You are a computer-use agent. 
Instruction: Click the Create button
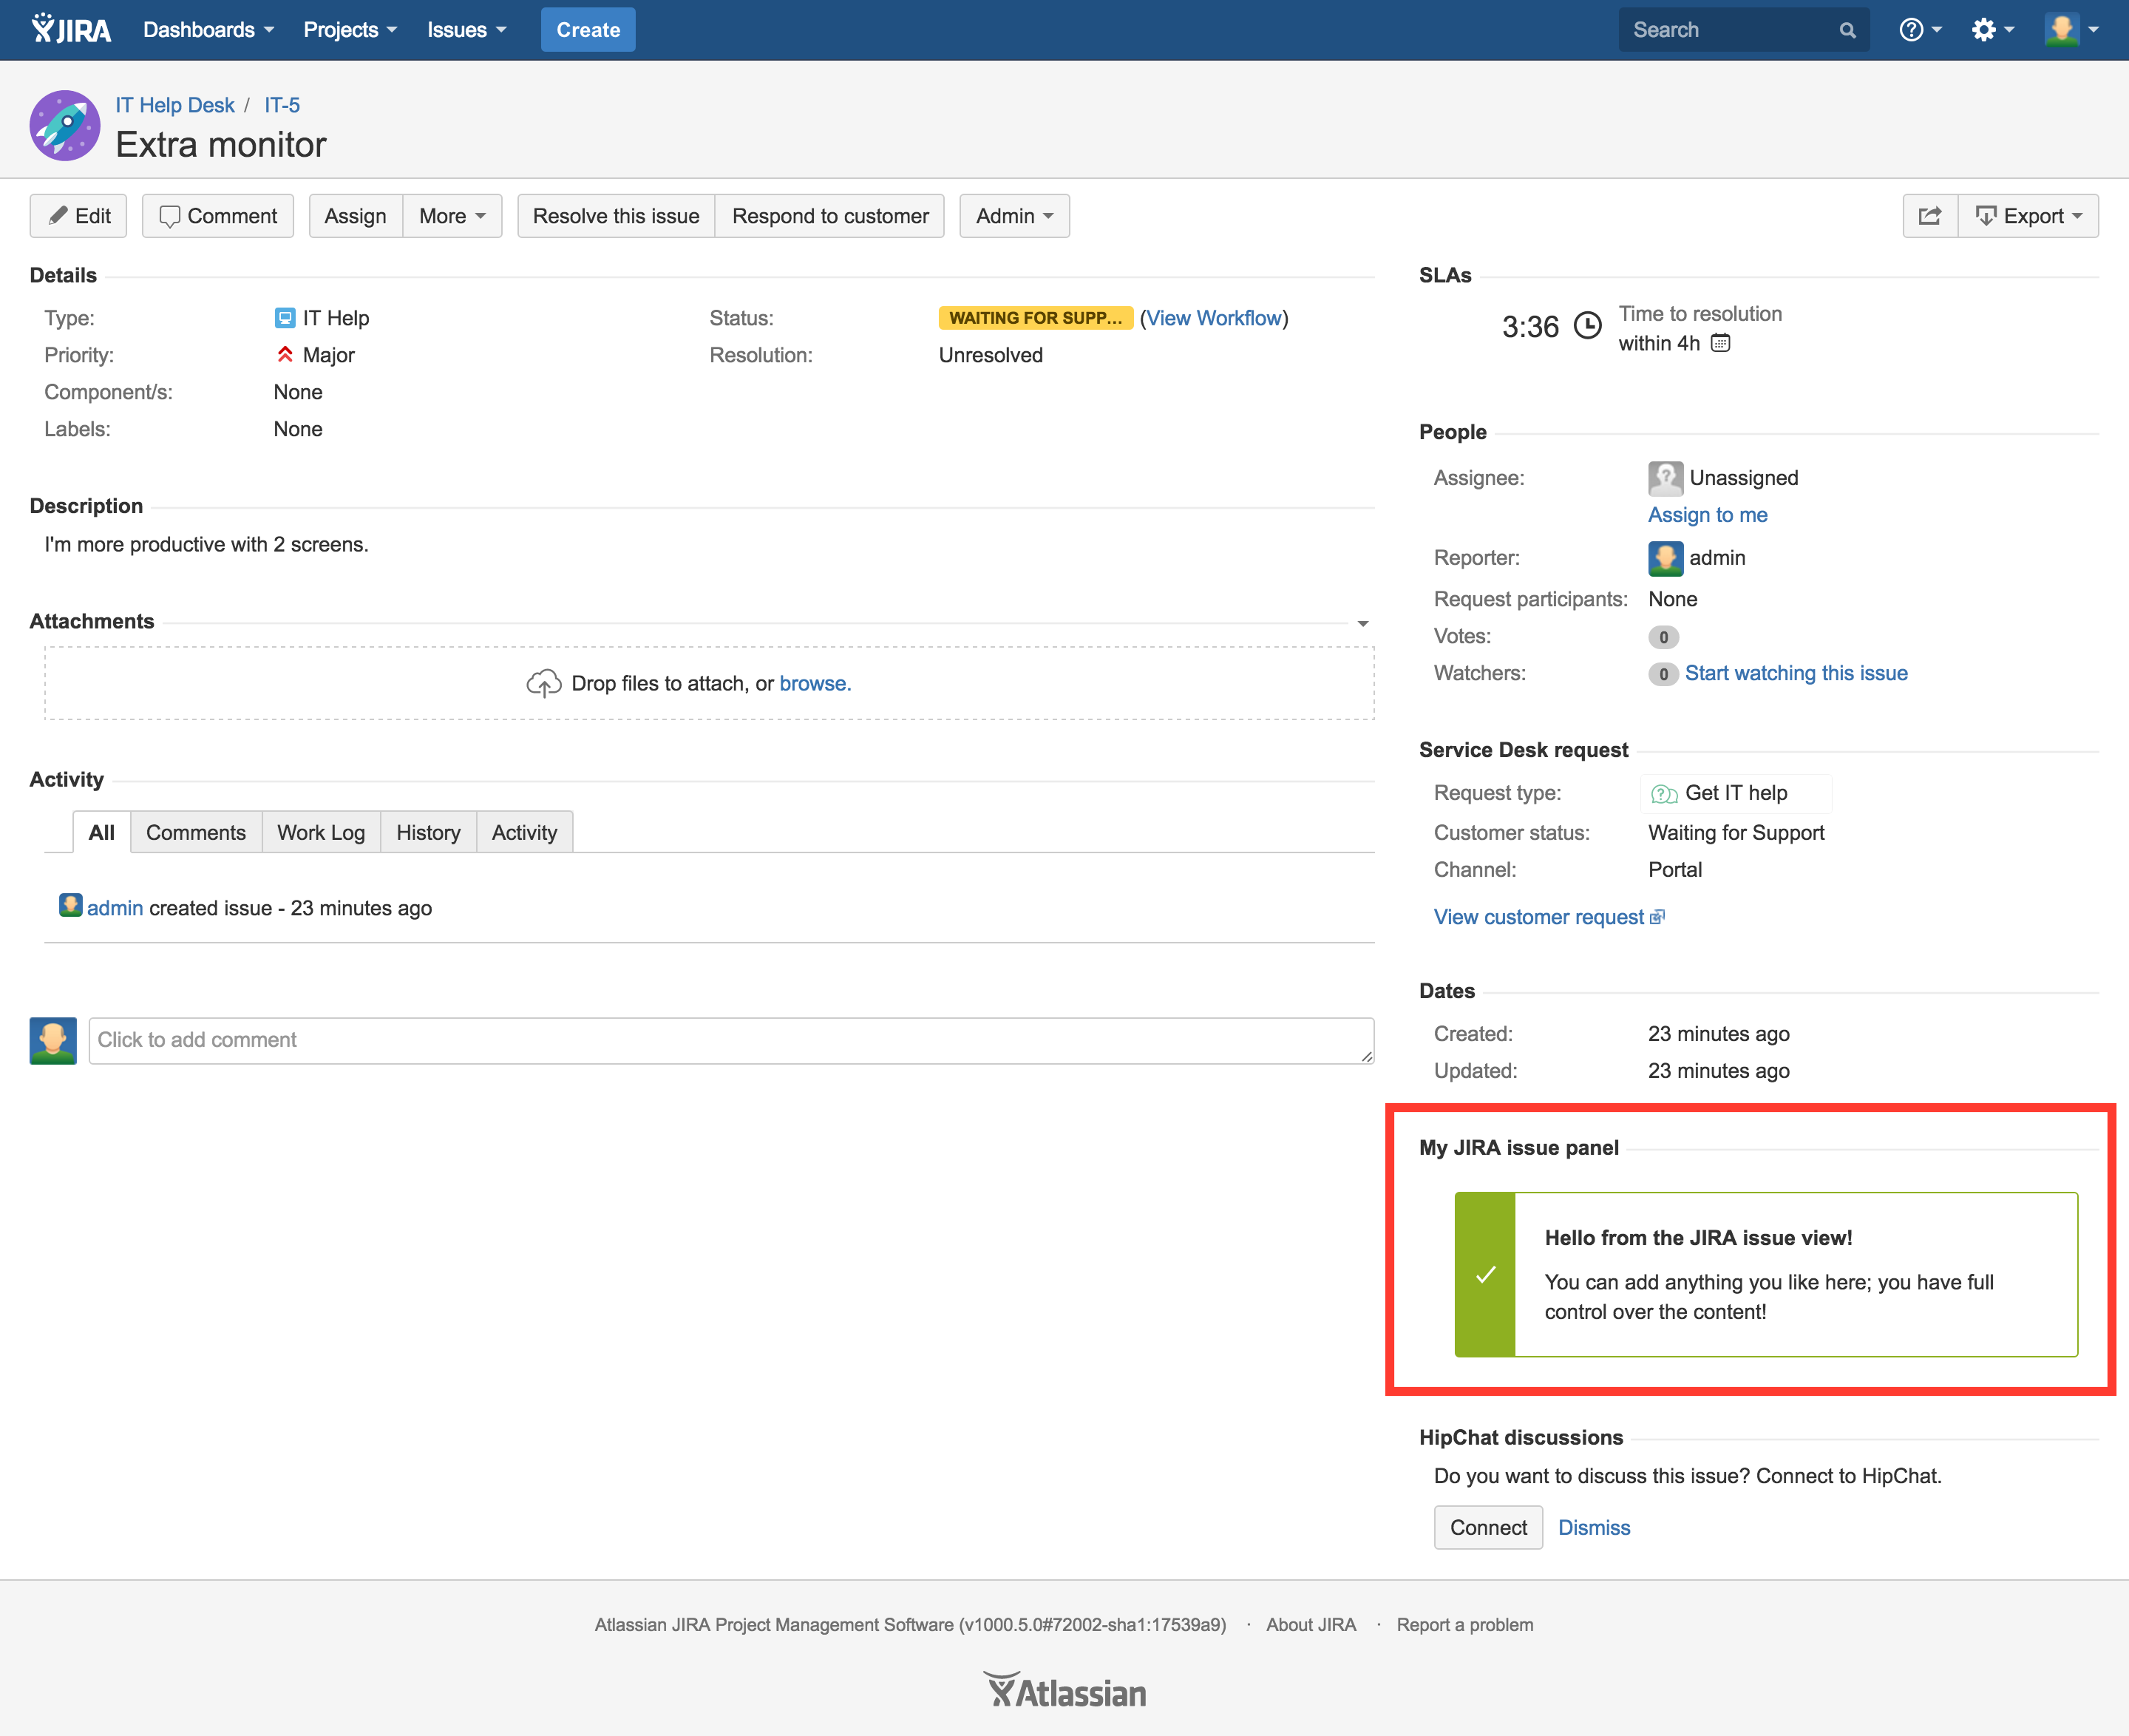[x=588, y=30]
